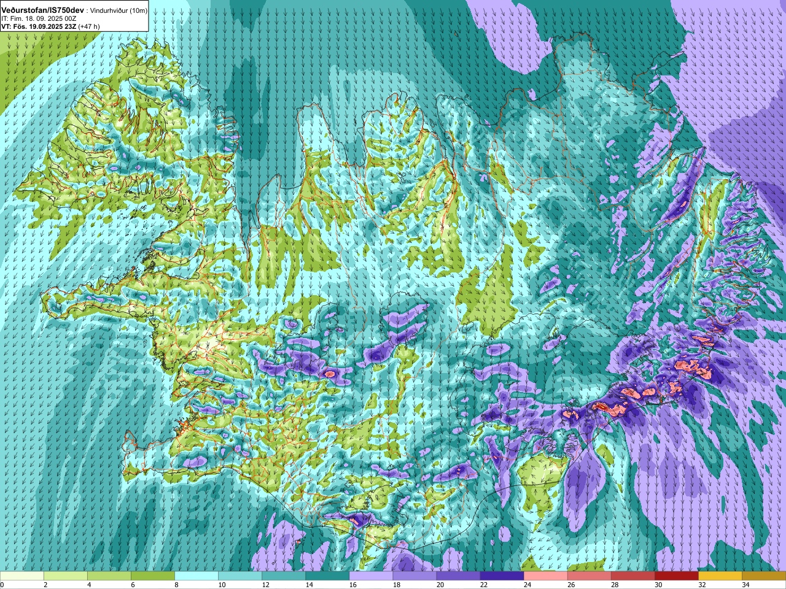Screen dimensions: 786x589
Task: Click the 22–24 dark indigo legend swatch
Action: click(x=502, y=576)
